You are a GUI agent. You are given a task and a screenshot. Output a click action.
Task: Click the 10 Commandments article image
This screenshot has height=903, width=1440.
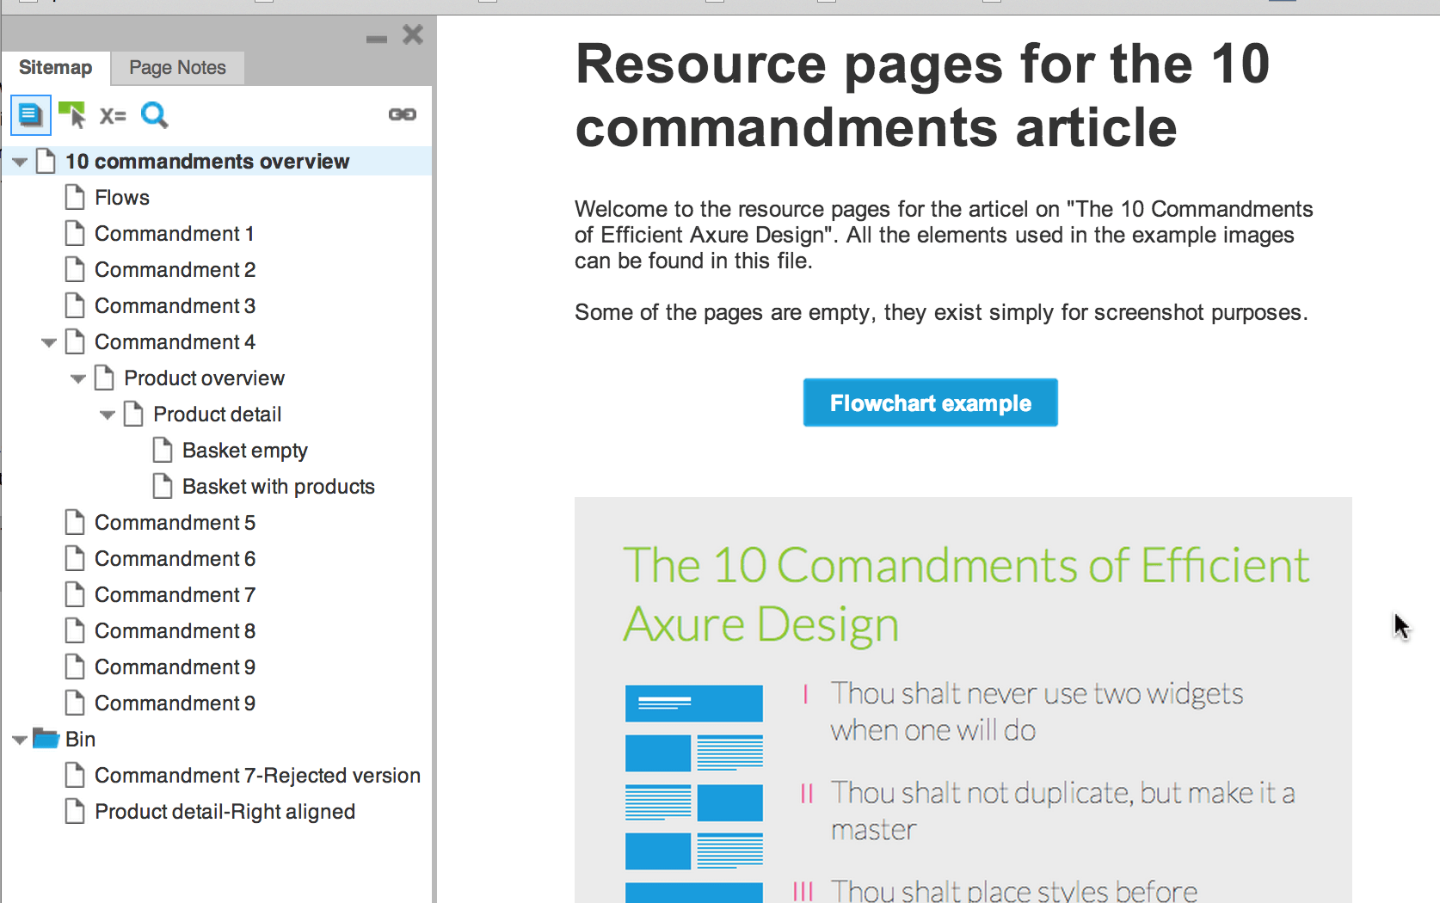pos(963,700)
